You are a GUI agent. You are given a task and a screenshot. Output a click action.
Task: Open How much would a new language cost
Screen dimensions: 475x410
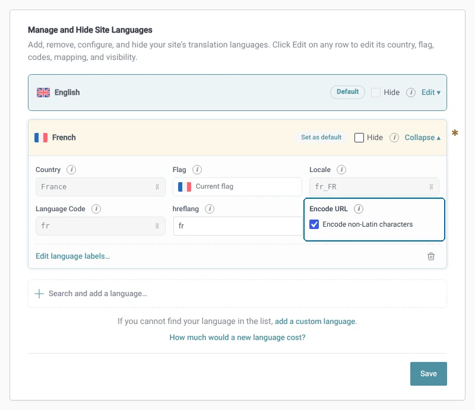pos(237,338)
